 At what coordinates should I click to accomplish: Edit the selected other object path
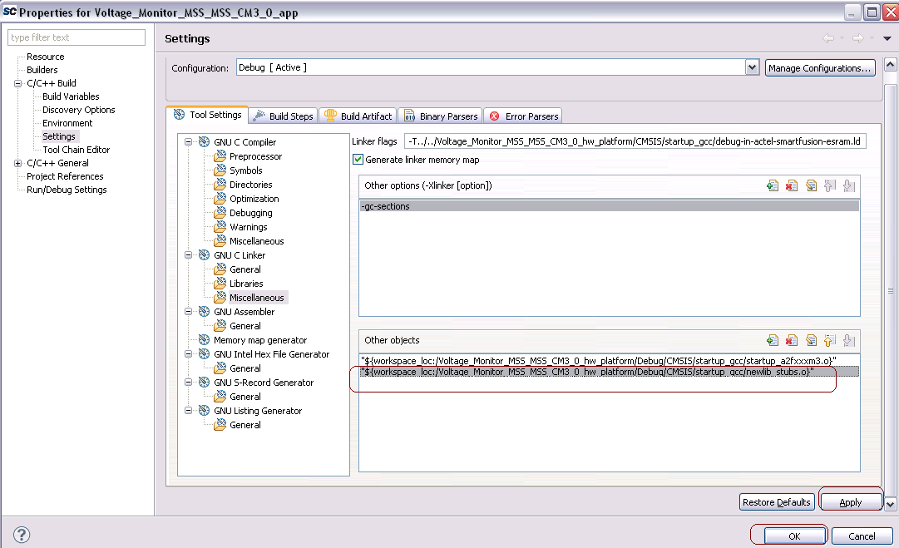811,339
